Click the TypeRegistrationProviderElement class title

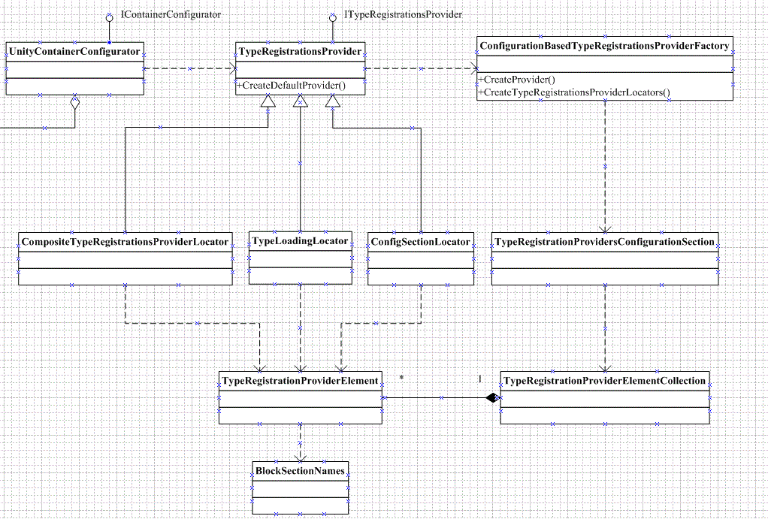300,381
